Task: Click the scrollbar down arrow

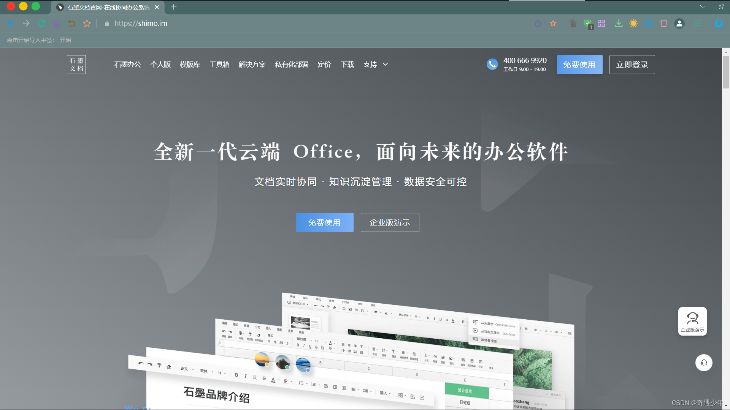Action: tap(726, 406)
